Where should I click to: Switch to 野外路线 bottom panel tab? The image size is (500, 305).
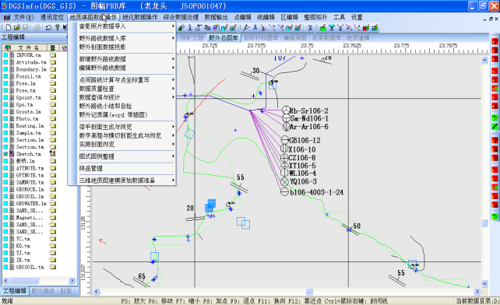[x=43, y=291]
